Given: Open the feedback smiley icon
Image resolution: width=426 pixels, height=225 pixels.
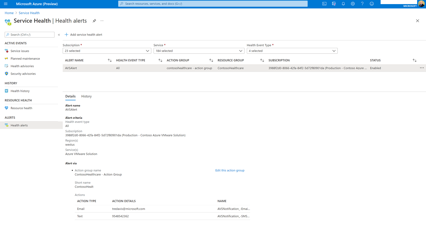Looking at the screenshot, I should [372, 4].
